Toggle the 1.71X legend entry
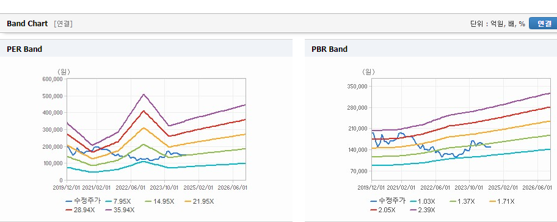 coord(502,201)
